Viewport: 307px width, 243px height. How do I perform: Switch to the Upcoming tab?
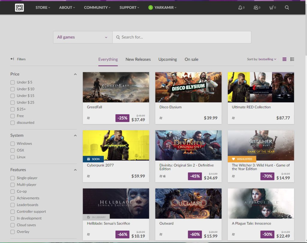click(168, 59)
